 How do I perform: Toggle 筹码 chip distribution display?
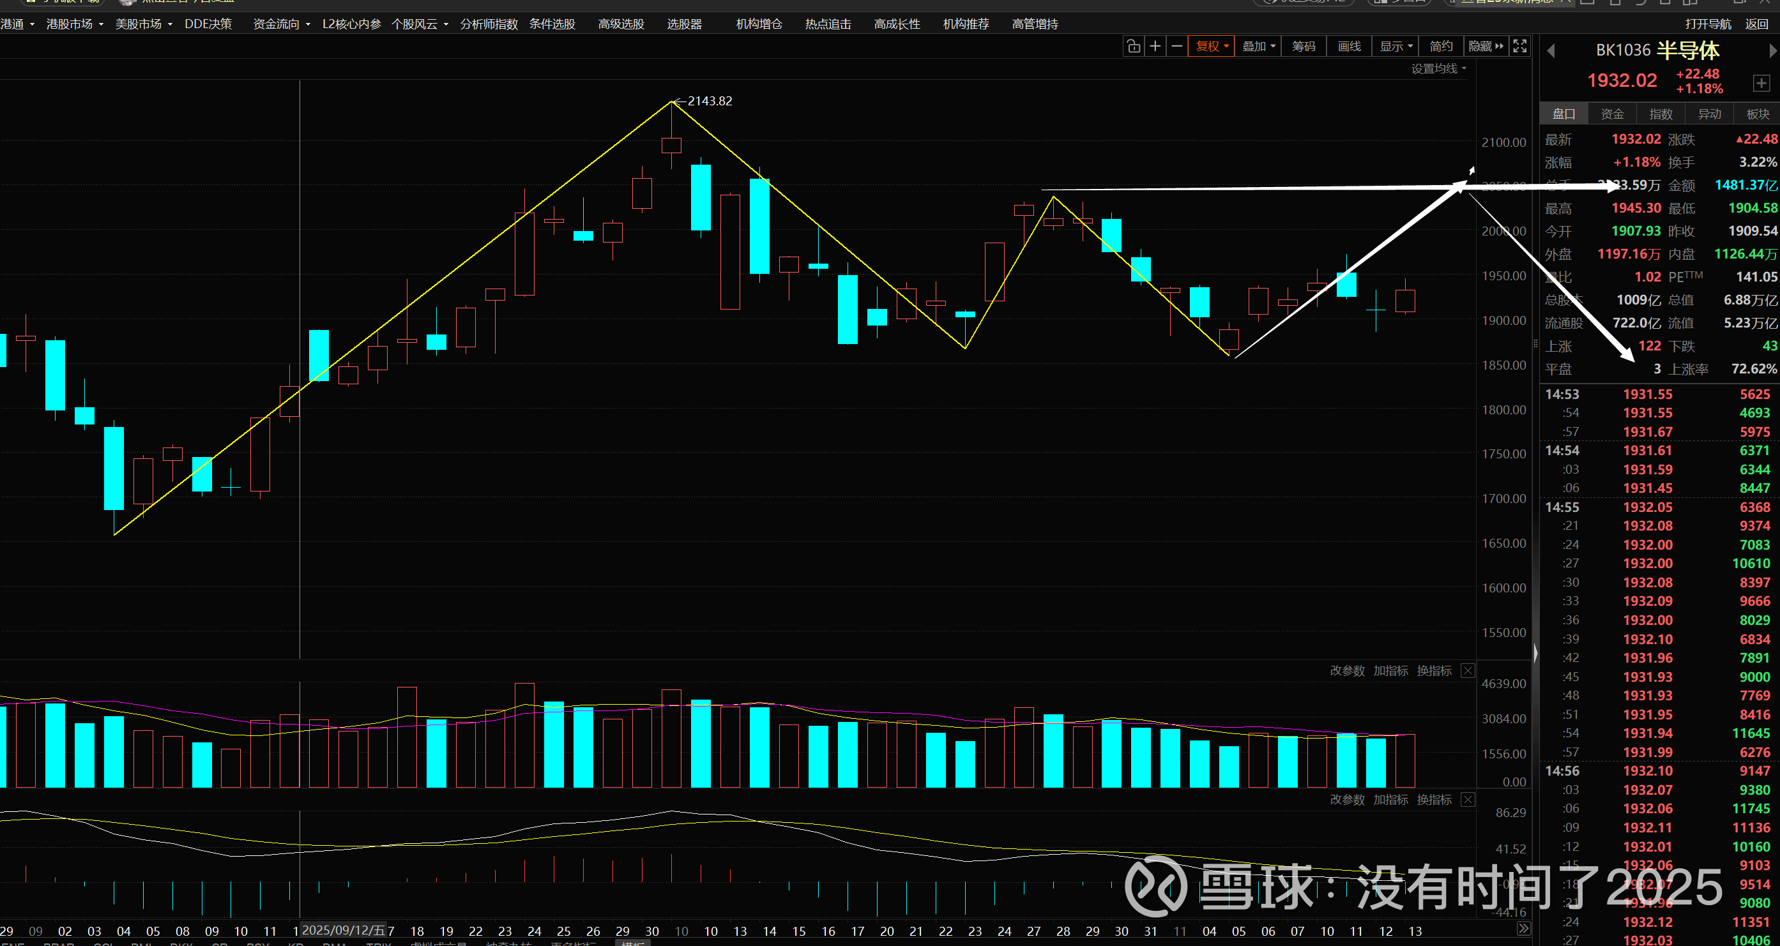(x=1304, y=46)
